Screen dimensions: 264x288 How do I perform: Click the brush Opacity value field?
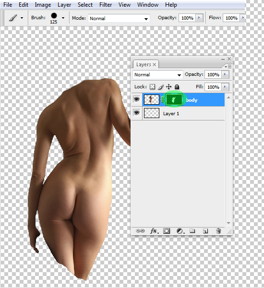pos(187,18)
